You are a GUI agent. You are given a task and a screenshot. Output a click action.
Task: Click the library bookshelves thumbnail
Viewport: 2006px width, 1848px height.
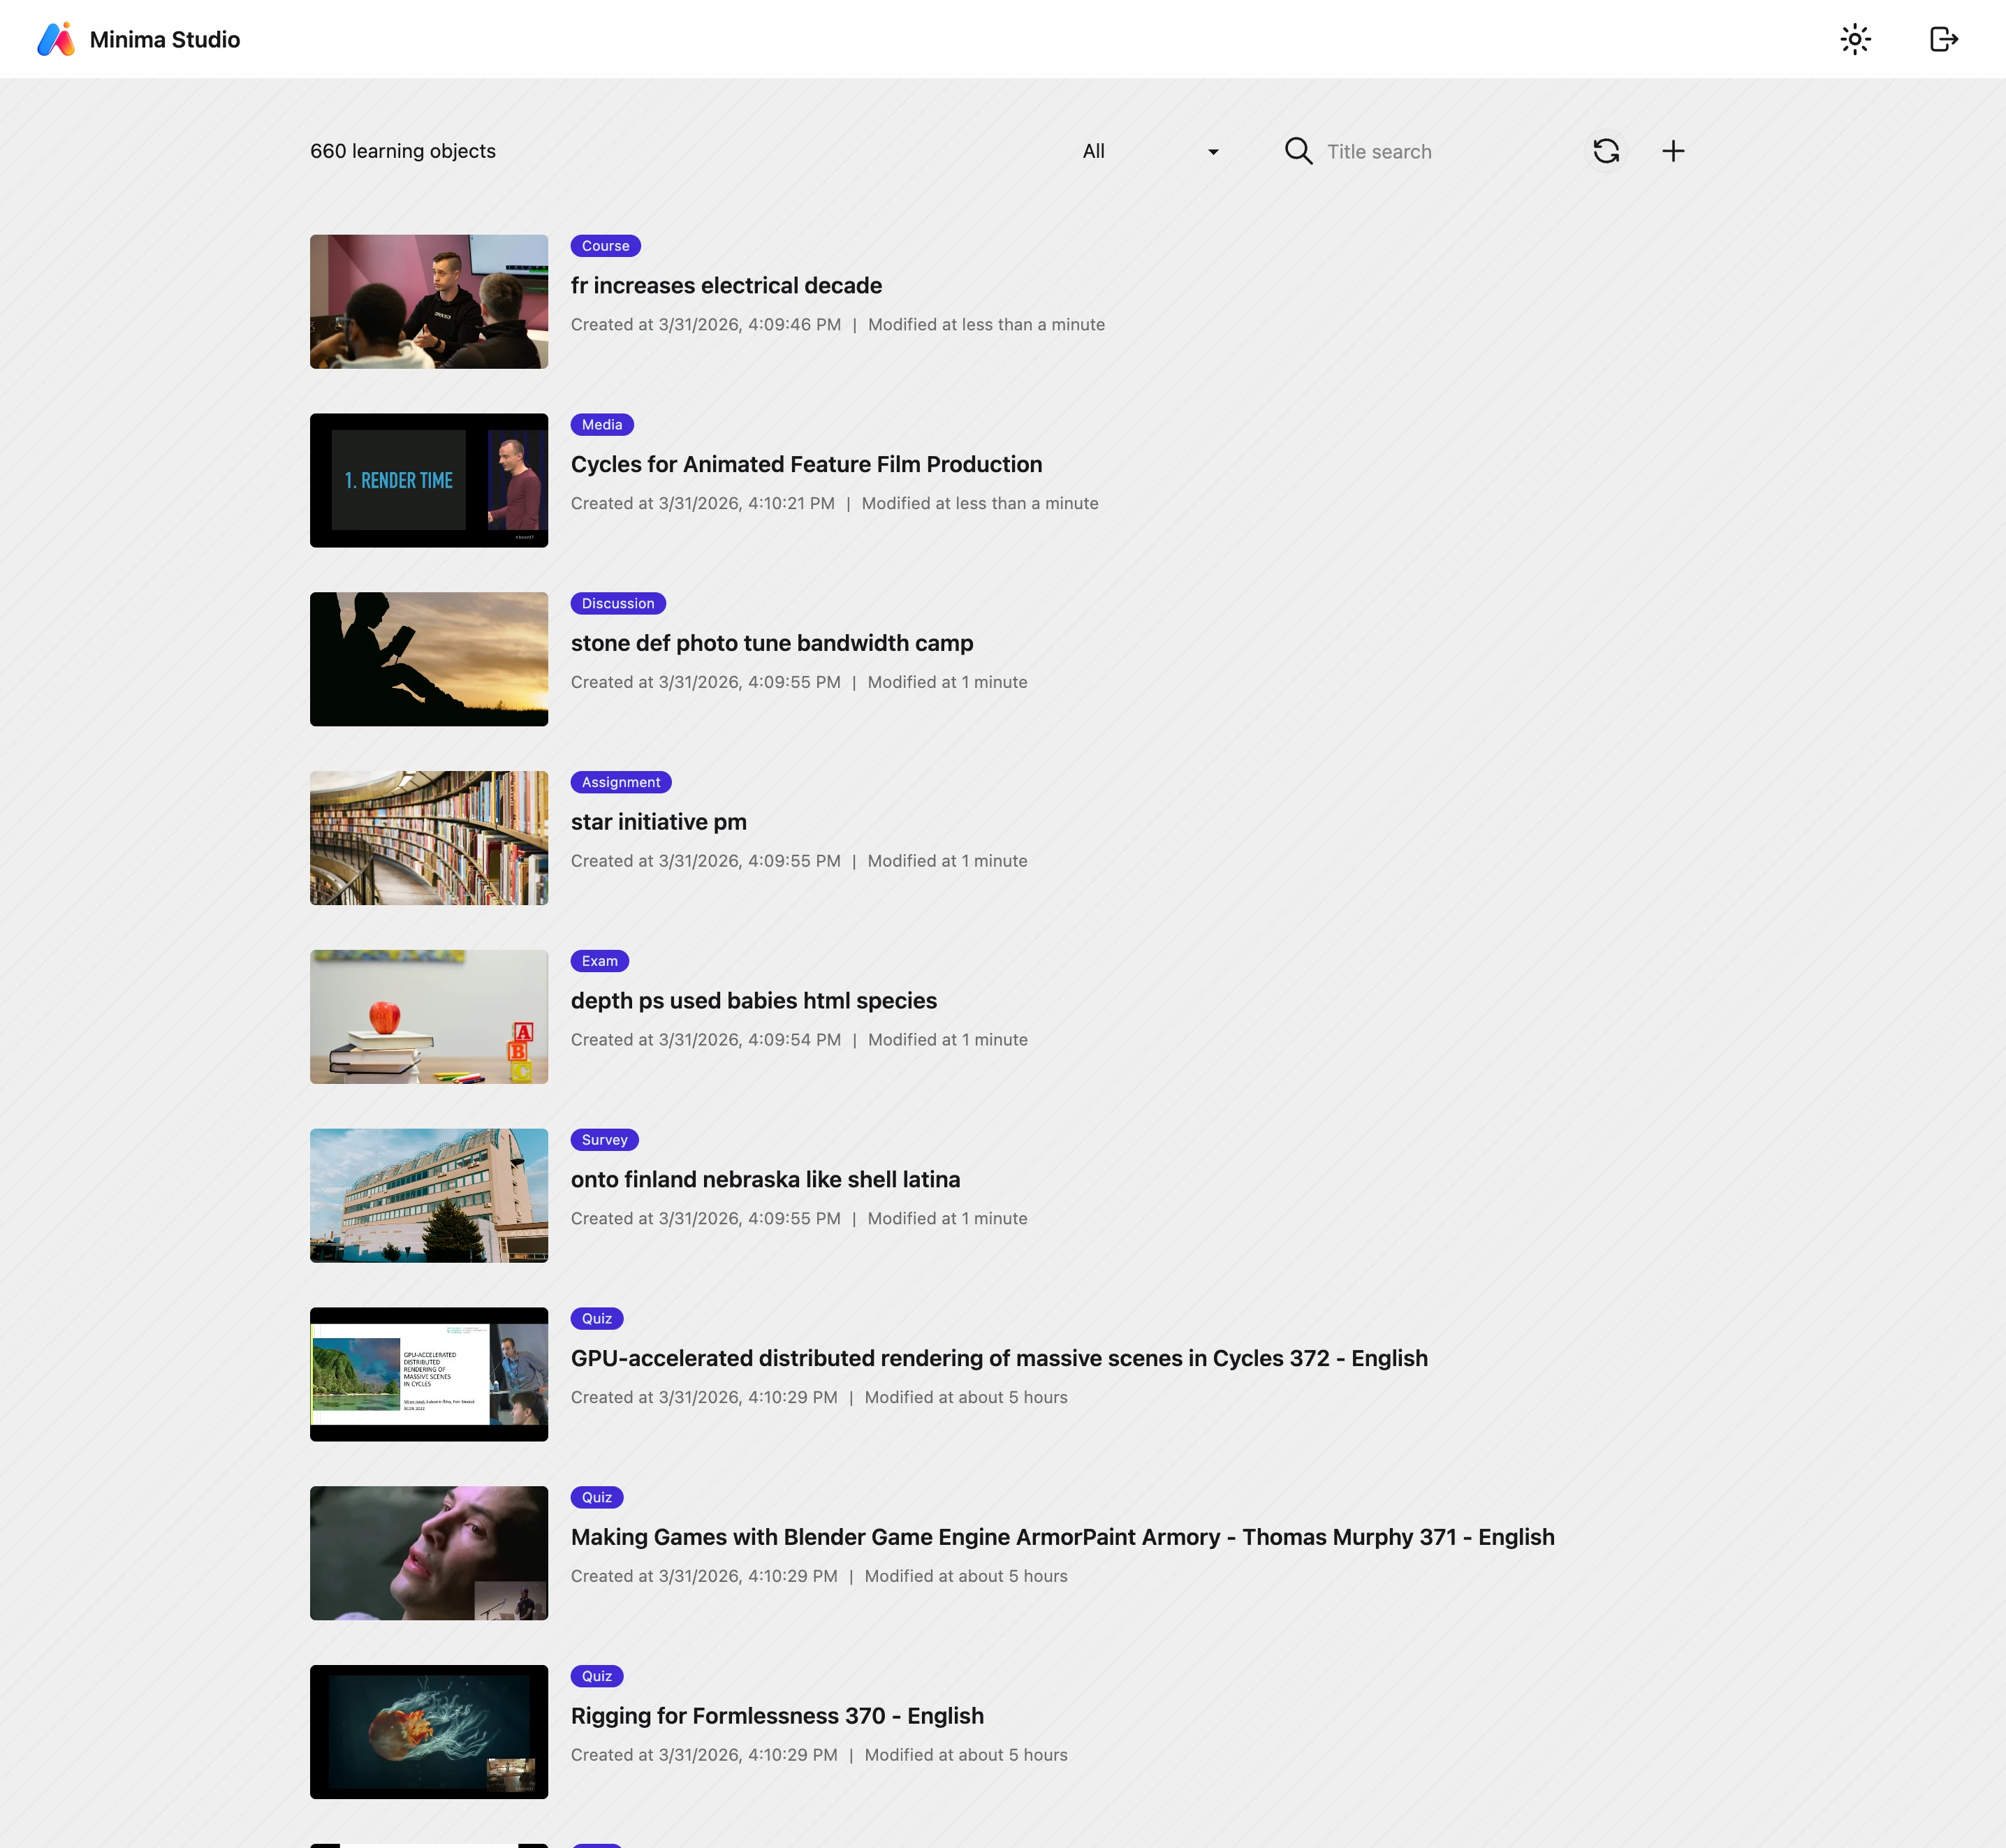428,838
